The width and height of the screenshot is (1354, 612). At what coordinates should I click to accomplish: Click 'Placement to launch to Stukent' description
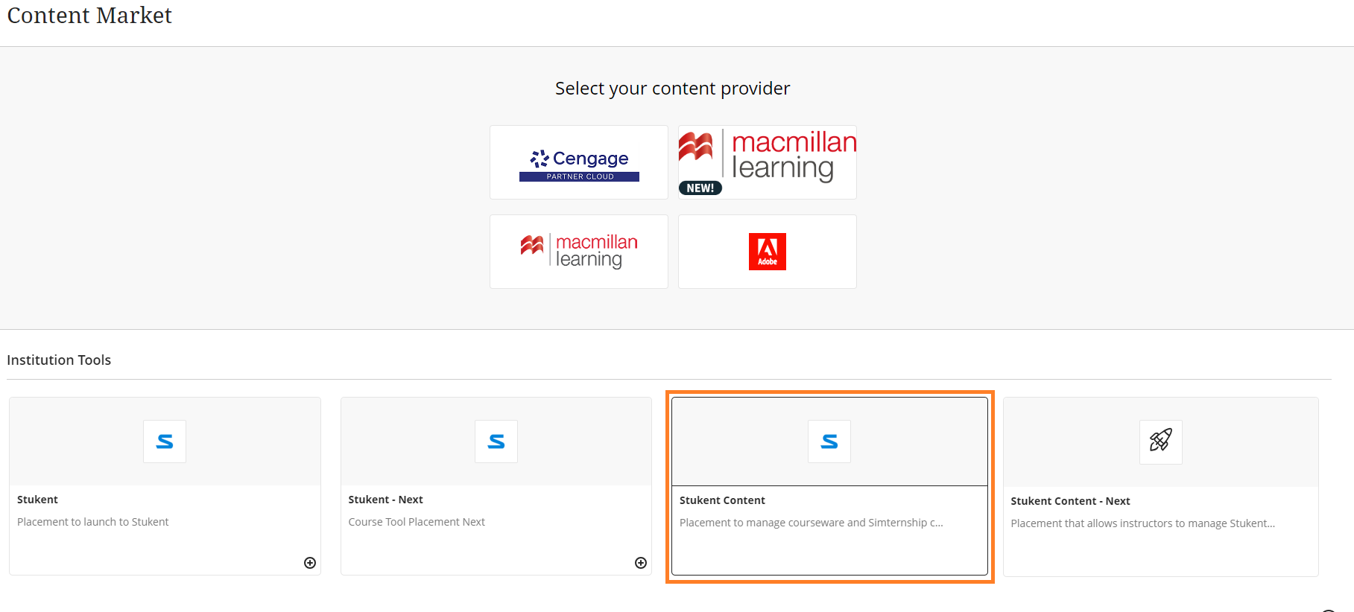pos(93,522)
